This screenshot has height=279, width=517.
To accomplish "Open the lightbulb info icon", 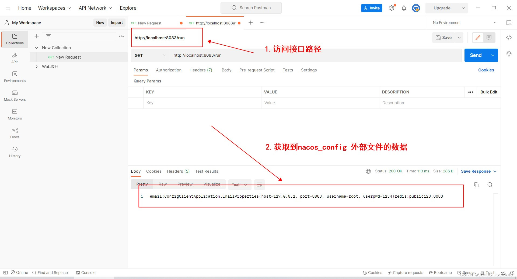I will [509, 54].
